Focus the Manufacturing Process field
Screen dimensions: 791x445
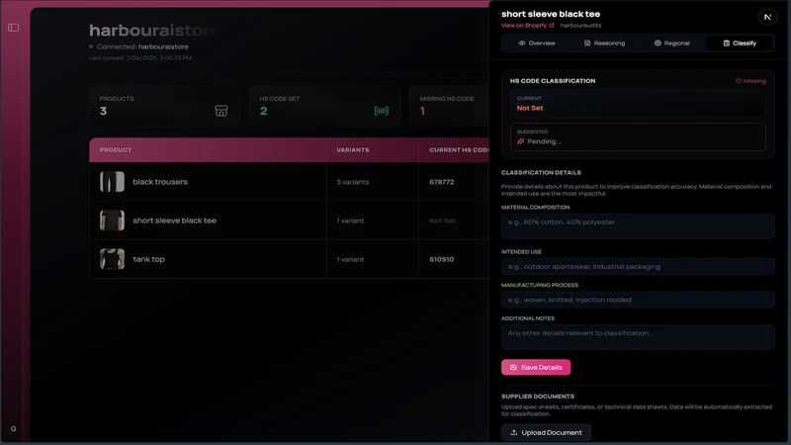tap(638, 300)
